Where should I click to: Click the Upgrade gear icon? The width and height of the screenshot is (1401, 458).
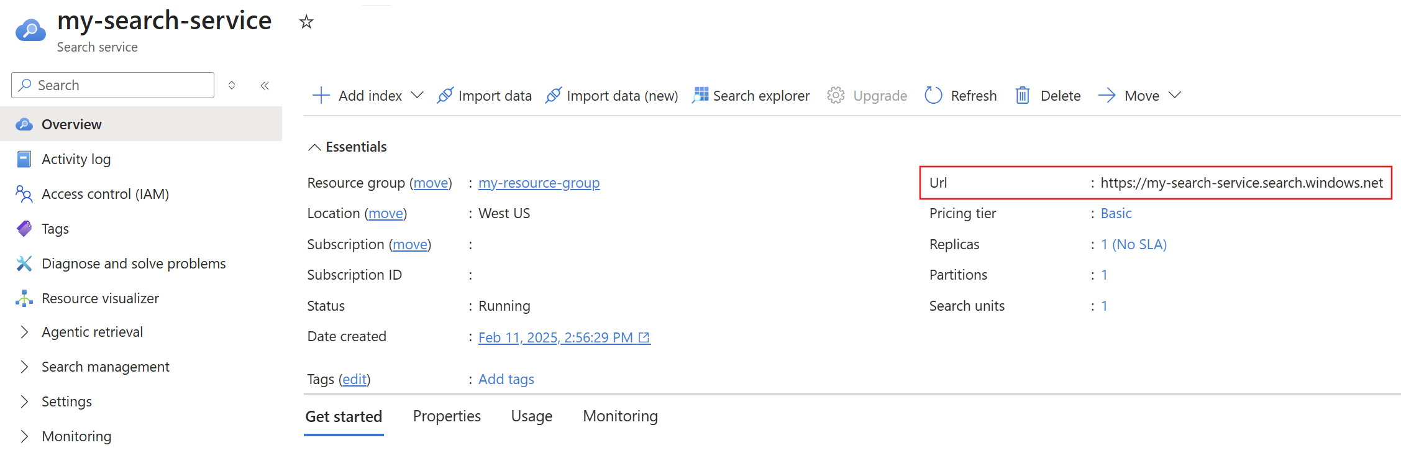click(836, 96)
